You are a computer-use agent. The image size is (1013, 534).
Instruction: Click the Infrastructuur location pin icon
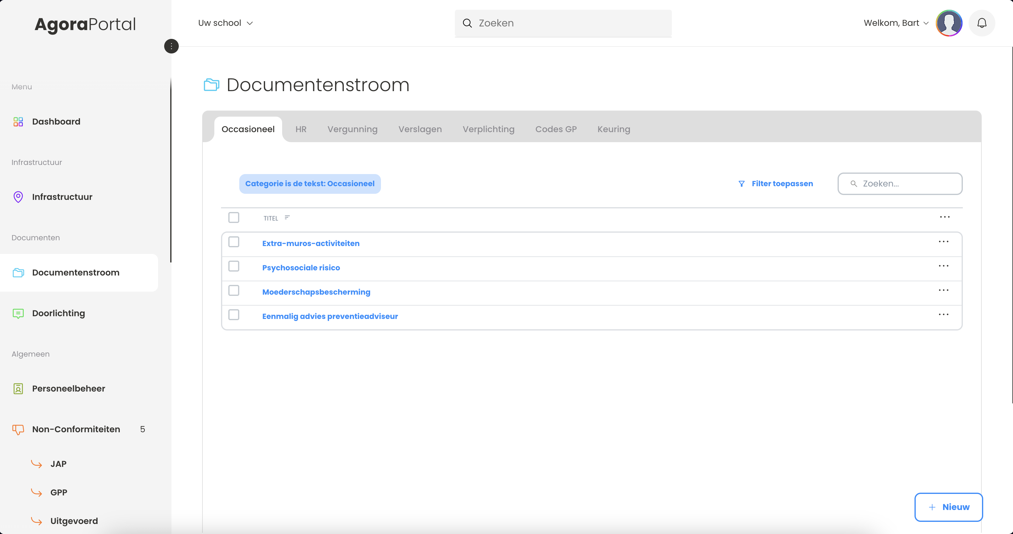[18, 197]
